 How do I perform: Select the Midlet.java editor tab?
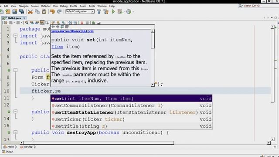(14, 18)
